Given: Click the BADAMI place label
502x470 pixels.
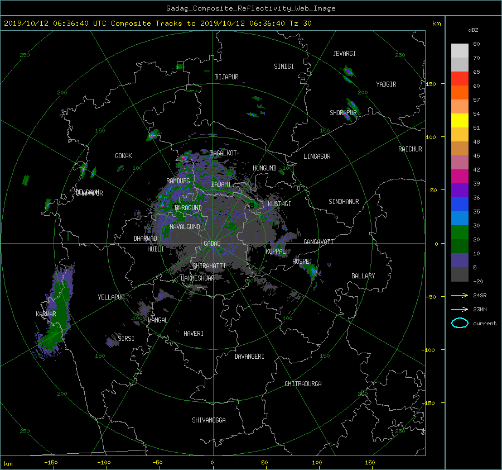Looking at the screenshot, I should point(221,184).
